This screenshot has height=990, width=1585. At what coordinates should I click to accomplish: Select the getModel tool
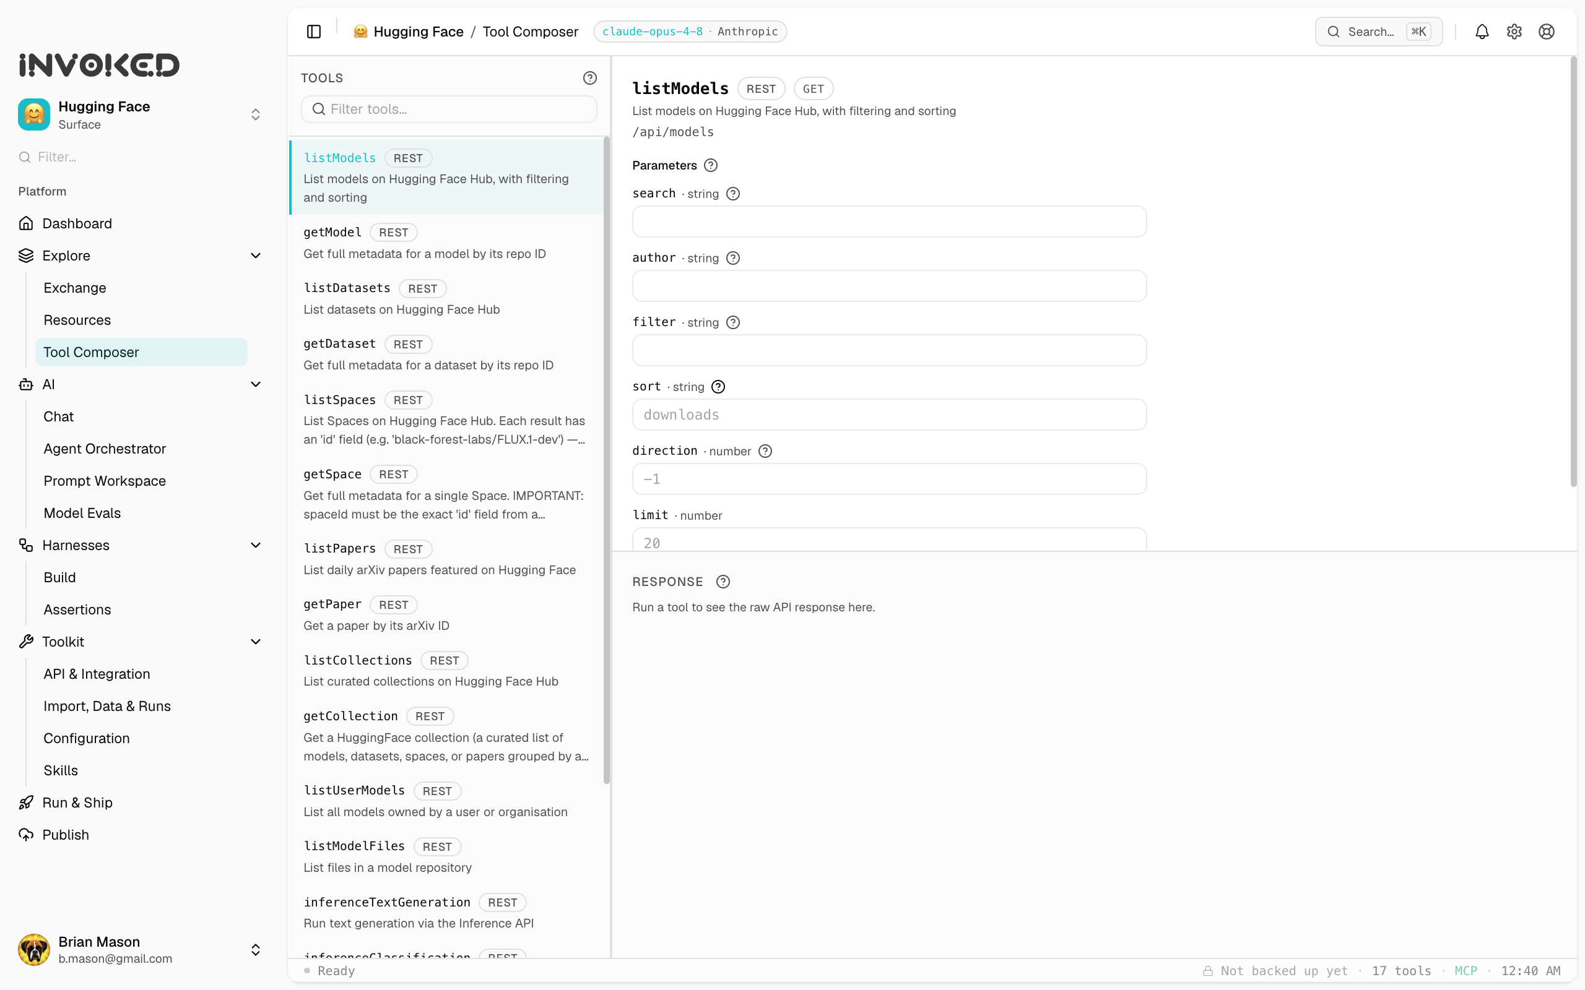click(x=446, y=243)
